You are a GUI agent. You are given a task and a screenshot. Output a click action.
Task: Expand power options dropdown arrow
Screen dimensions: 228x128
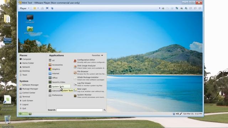tap(38, 8)
